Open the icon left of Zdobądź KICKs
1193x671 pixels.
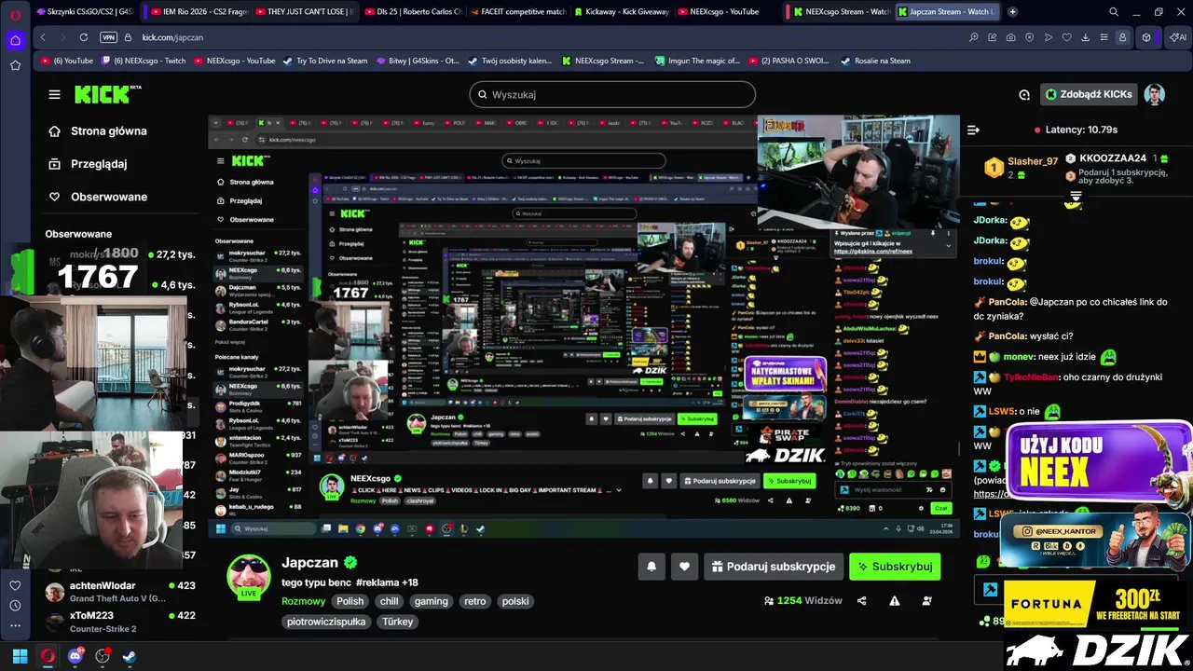pos(1024,94)
